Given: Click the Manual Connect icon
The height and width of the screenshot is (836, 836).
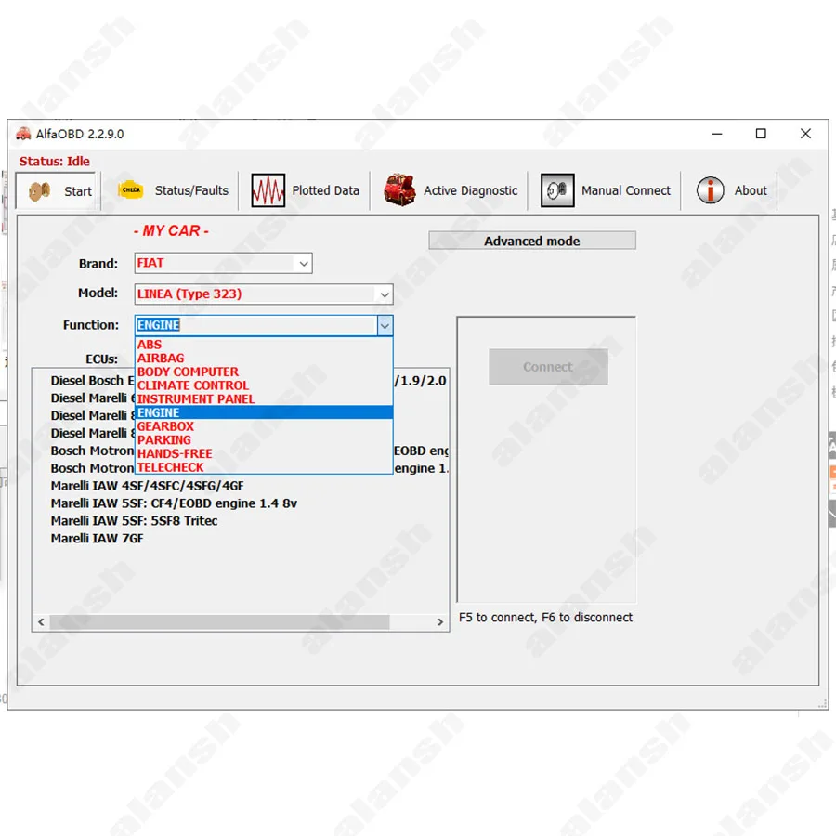Looking at the screenshot, I should tap(557, 190).
